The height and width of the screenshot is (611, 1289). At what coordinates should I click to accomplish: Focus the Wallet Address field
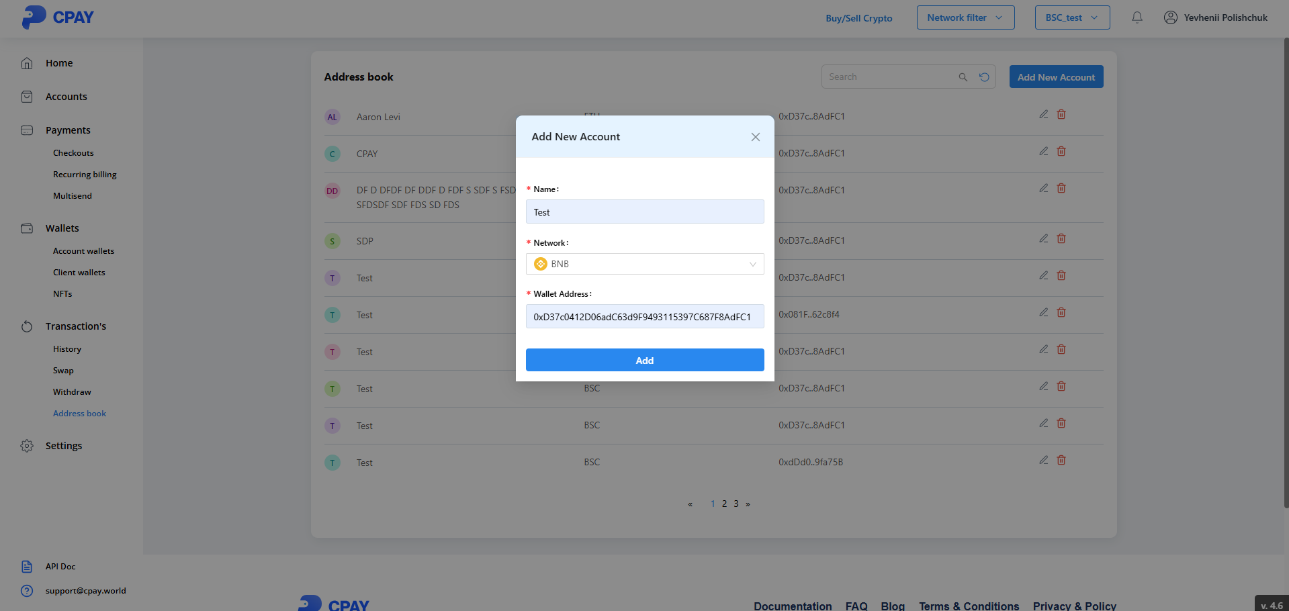644,317
